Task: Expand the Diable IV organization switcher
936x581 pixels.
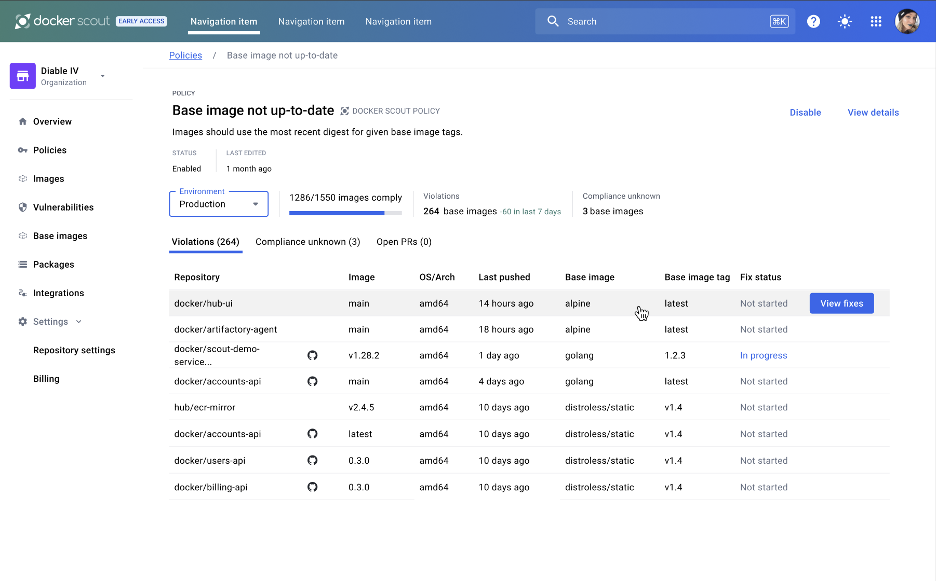Action: pyautogui.click(x=103, y=76)
